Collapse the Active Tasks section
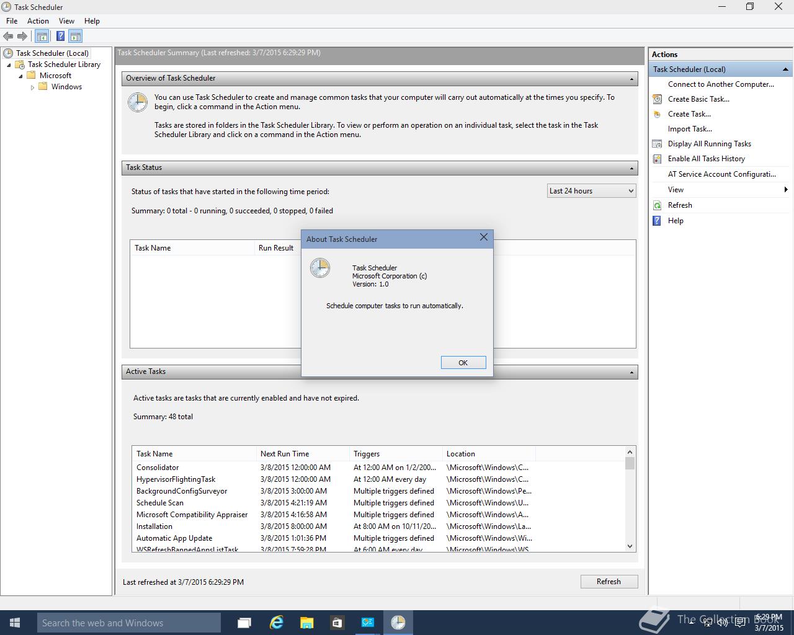 click(x=631, y=372)
